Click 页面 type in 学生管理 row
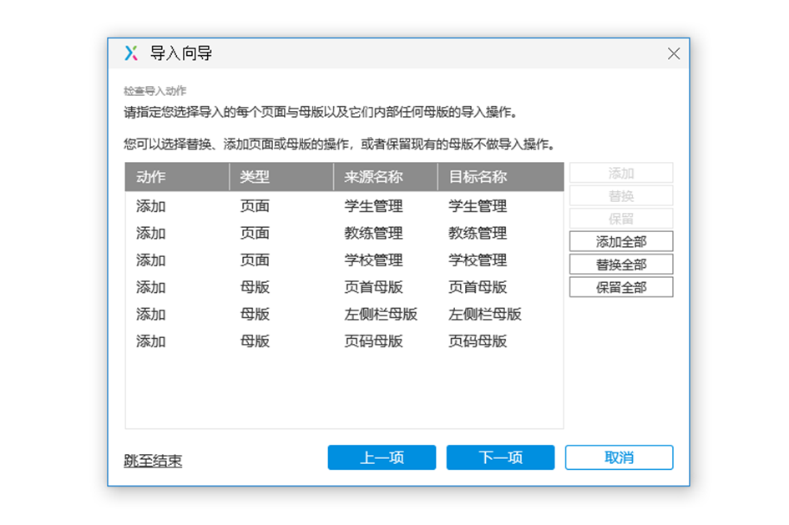Image resolution: width=789 pixels, height=525 pixels. point(255,205)
